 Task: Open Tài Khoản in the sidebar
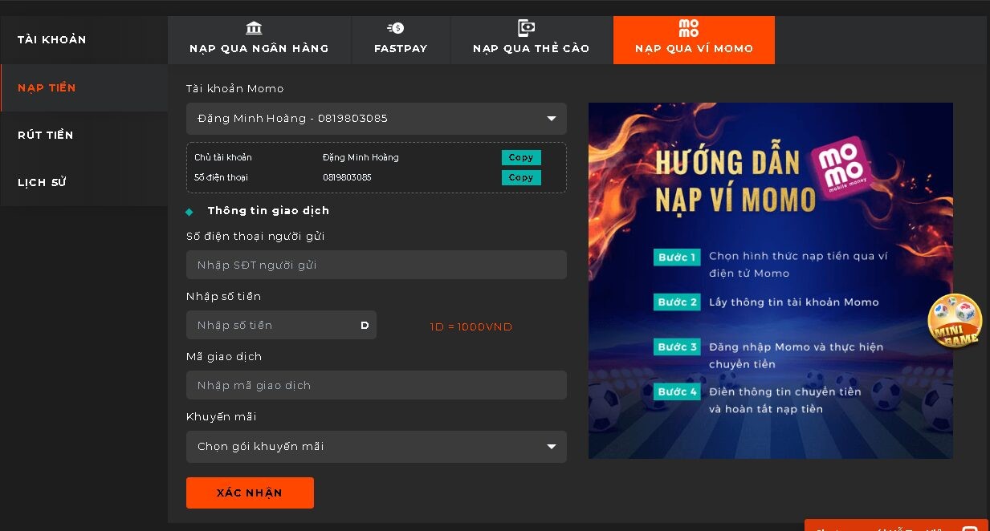(84, 40)
